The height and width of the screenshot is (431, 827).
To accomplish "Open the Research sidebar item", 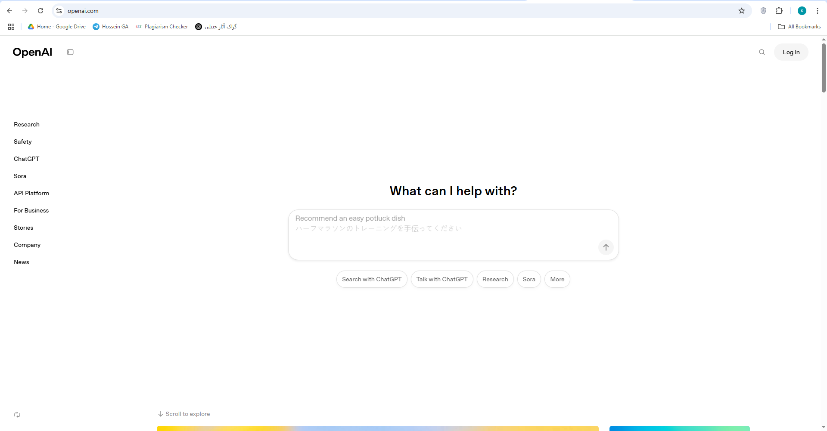I will click(x=27, y=124).
